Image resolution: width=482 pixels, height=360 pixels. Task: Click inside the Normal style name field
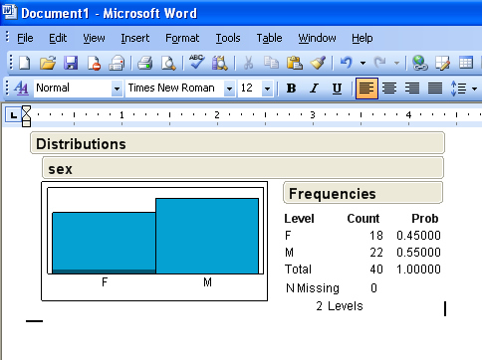73,89
